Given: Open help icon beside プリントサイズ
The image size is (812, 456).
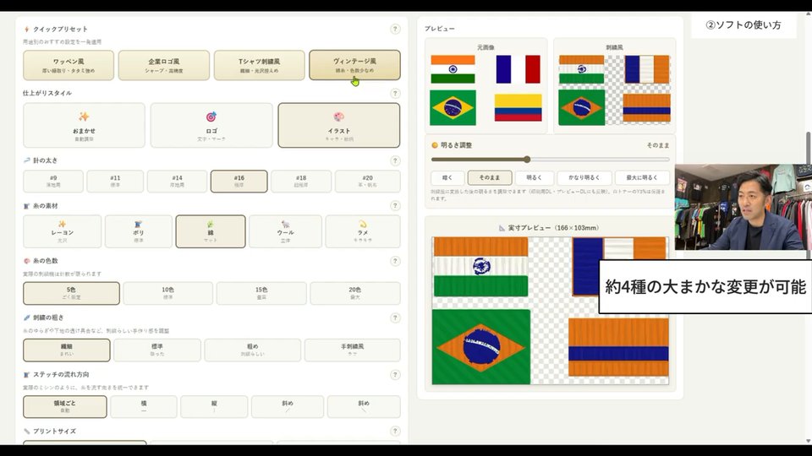Looking at the screenshot, I should tap(395, 432).
